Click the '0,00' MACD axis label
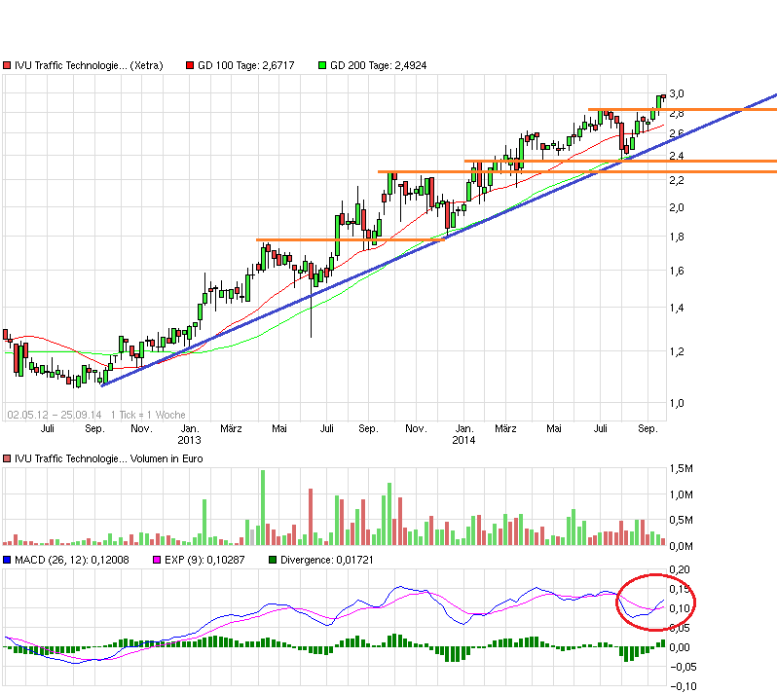Viewport: 777px width, 694px height. point(680,647)
